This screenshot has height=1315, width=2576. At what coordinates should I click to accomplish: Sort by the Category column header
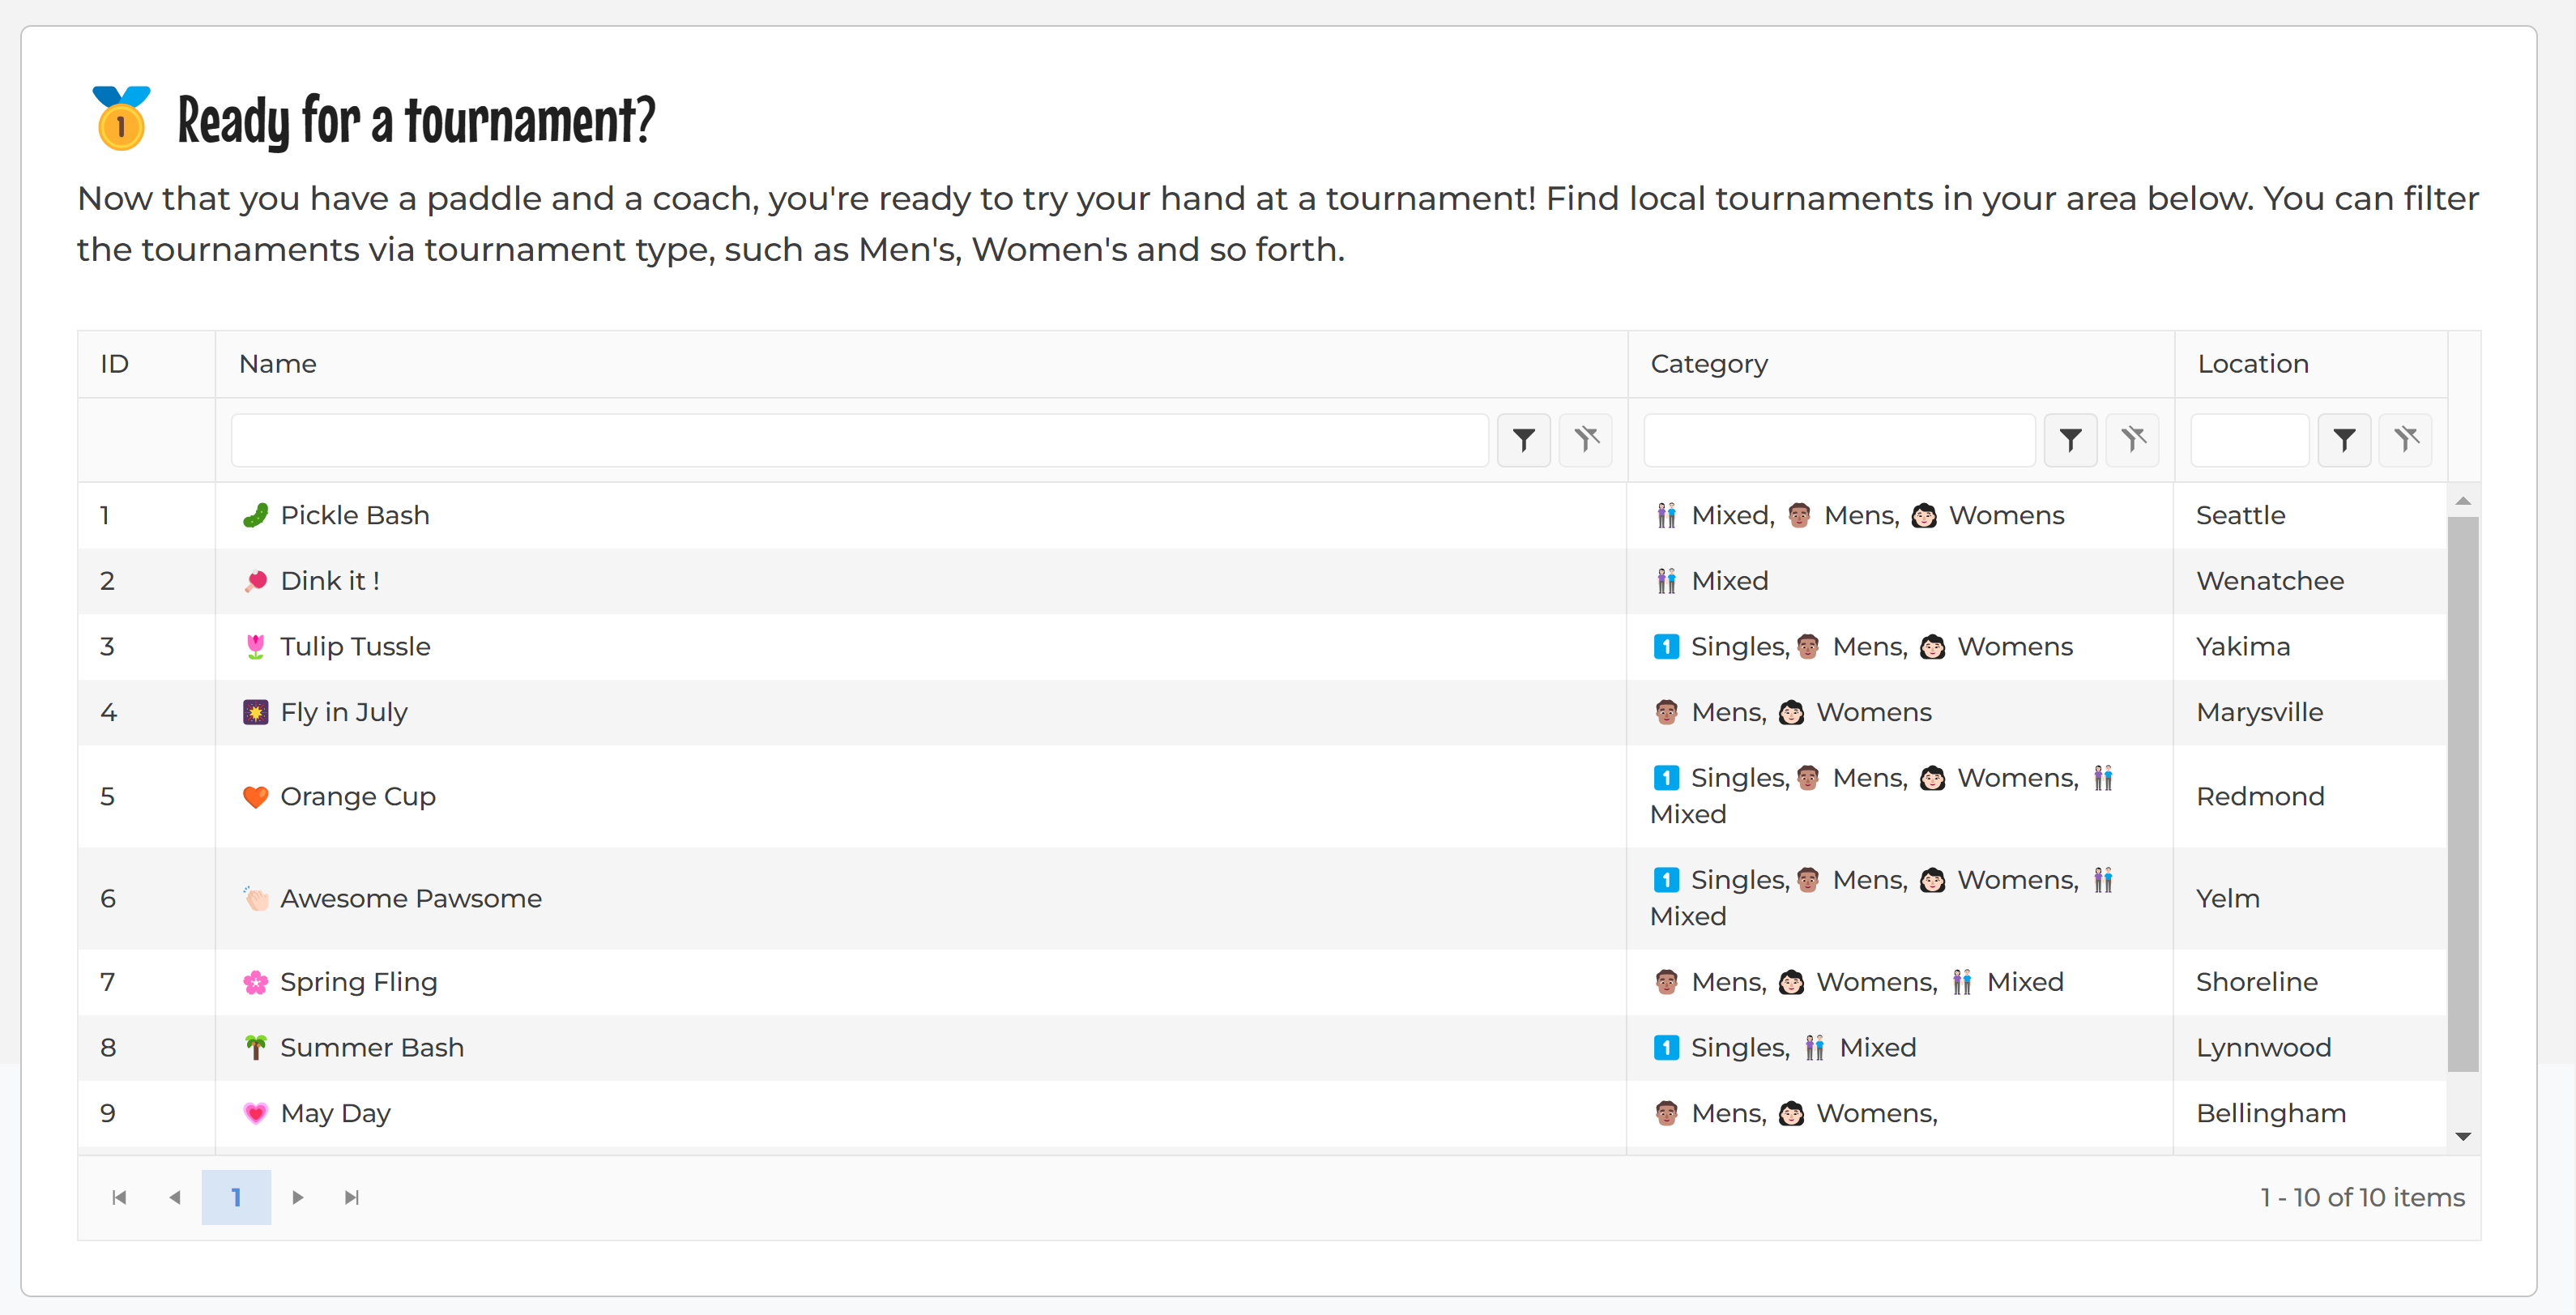1901,364
